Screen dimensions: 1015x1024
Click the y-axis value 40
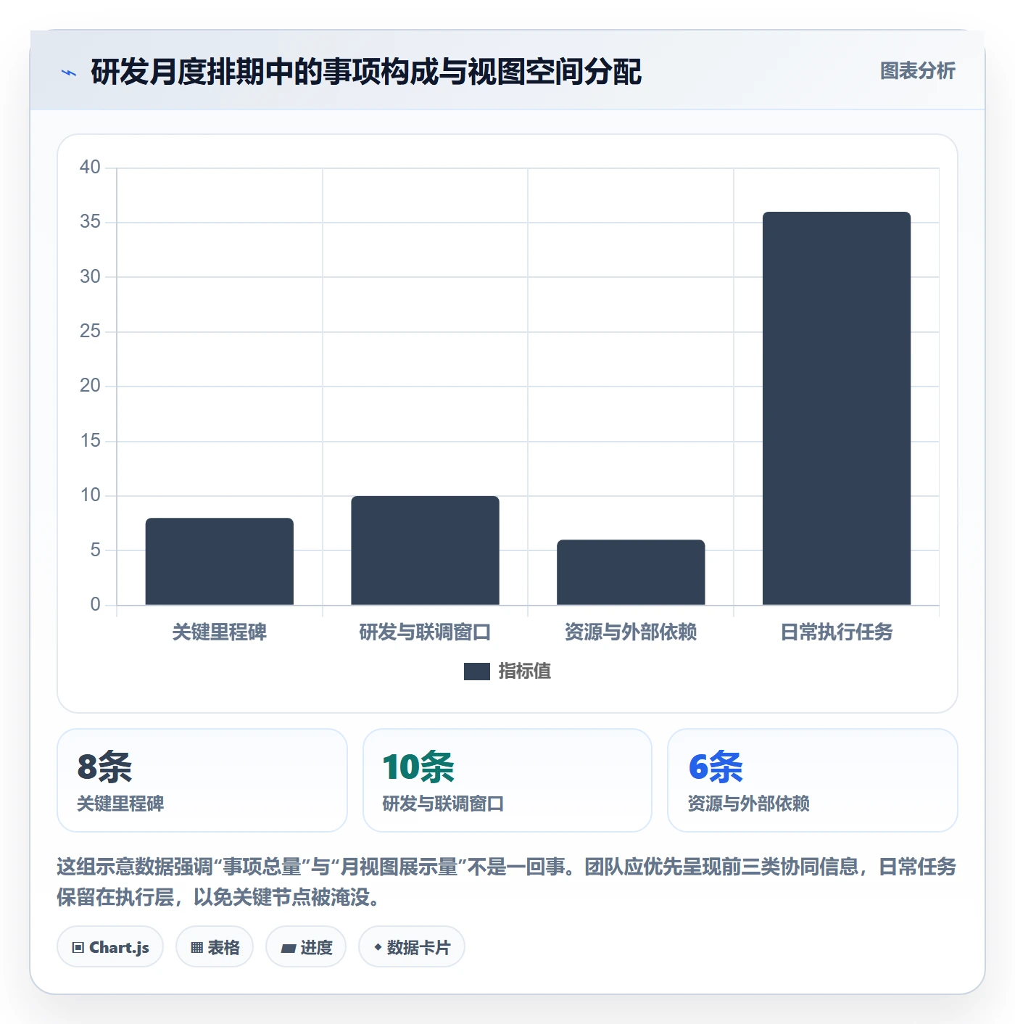click(90, 168)
